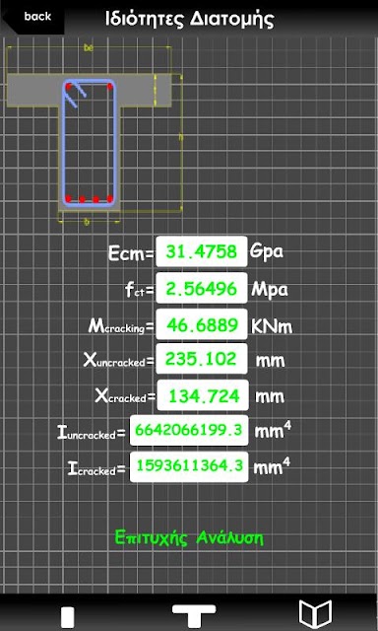Select the Xcracked value 134.724
378x631 pixels.
point(203,395)
